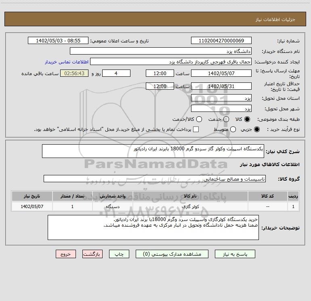Viewport: 311px width, 301px height.
Task: Click the بازگشت back button
Action: pos(92,254)
